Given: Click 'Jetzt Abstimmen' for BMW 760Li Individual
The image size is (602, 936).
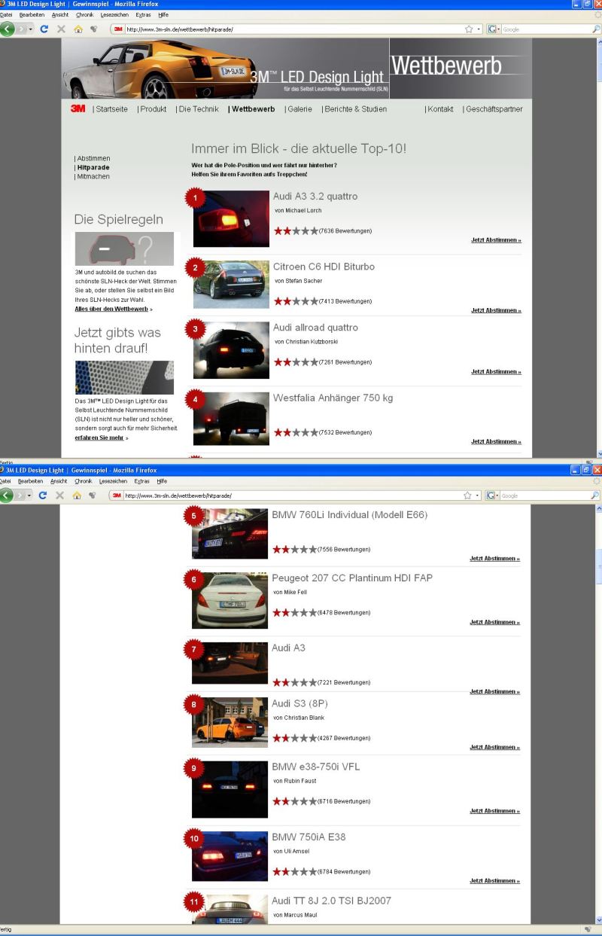Looking at the screenshot, I should [494, 559].
